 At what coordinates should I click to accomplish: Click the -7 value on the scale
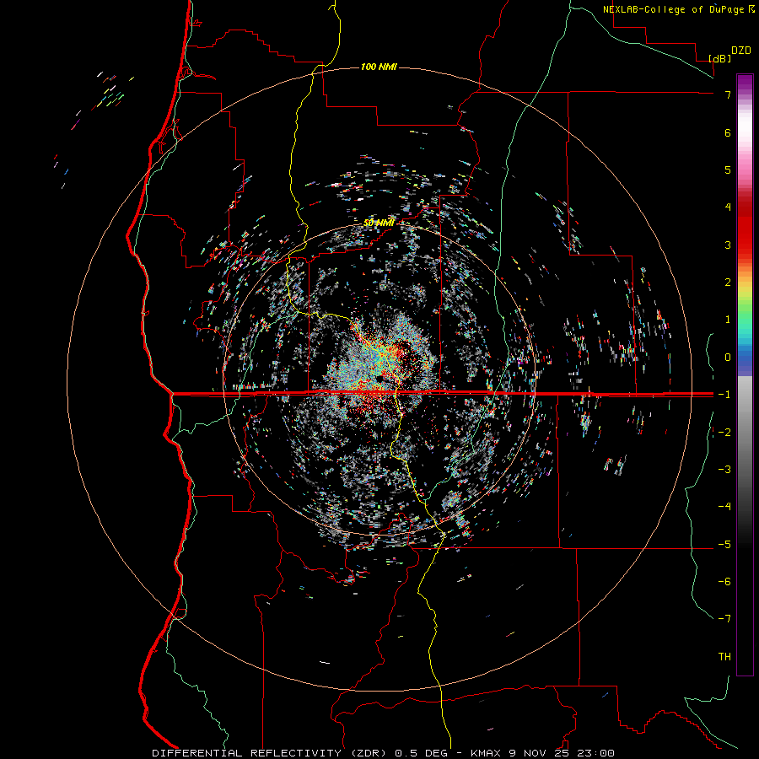point(724,619)
